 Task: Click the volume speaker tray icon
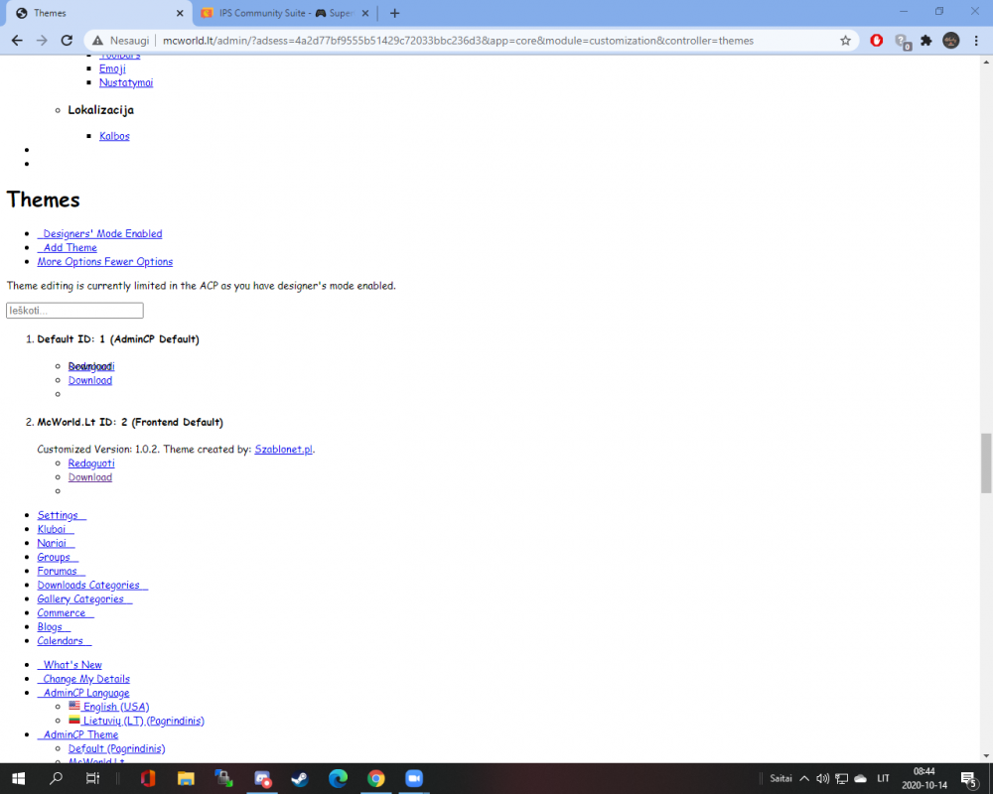coord(822,778)
